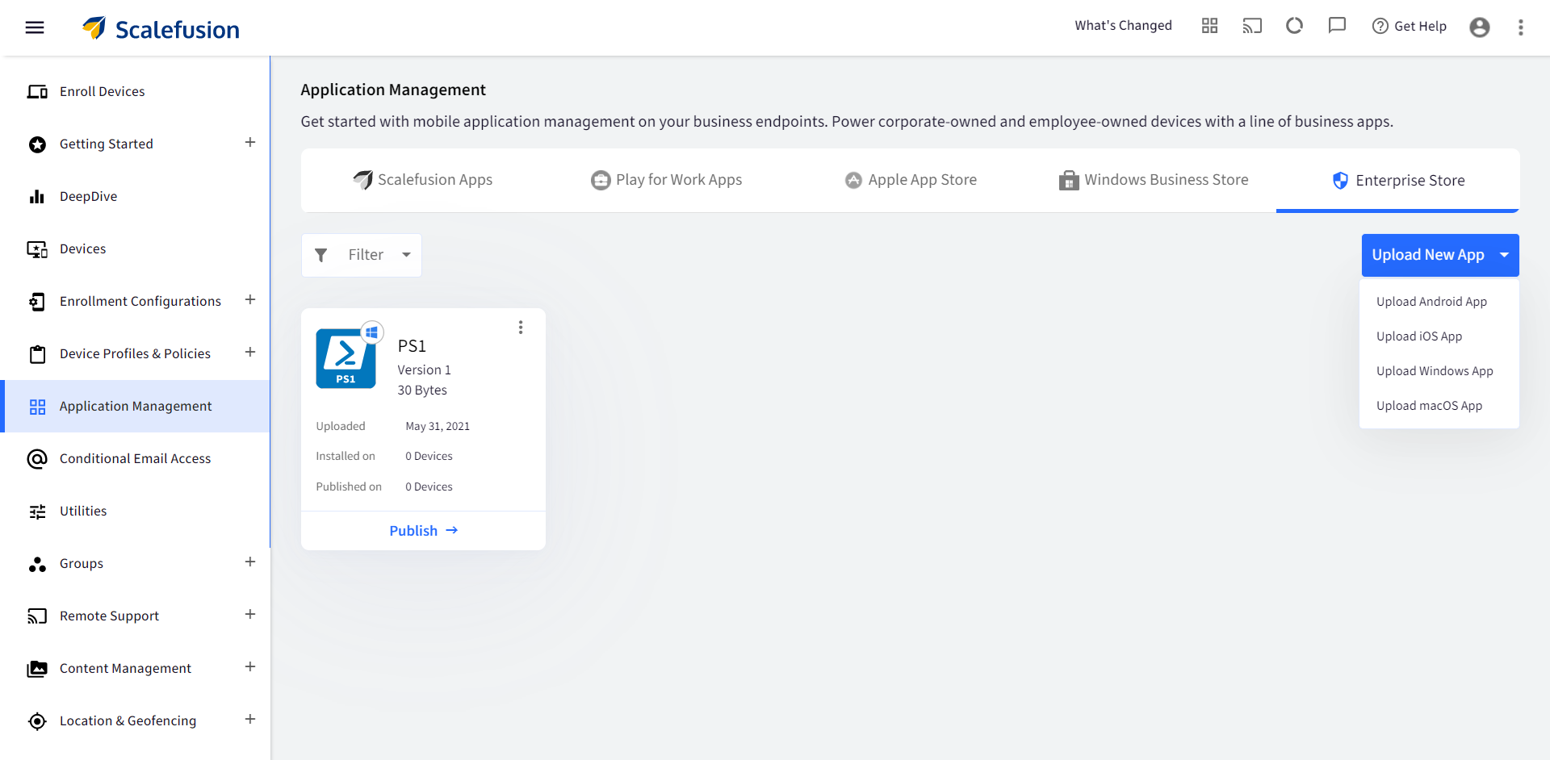Expand the Getting Started section
The image size is (1550, 760).
(x=250, y=142)
